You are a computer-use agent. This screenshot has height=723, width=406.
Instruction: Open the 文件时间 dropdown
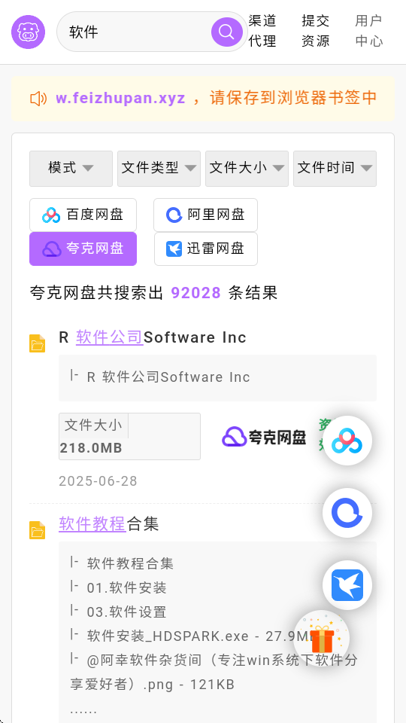pyautogui.click(x=335, y=168)
